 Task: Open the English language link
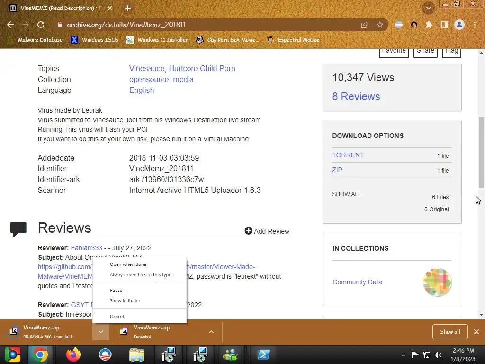click(141, 91)
